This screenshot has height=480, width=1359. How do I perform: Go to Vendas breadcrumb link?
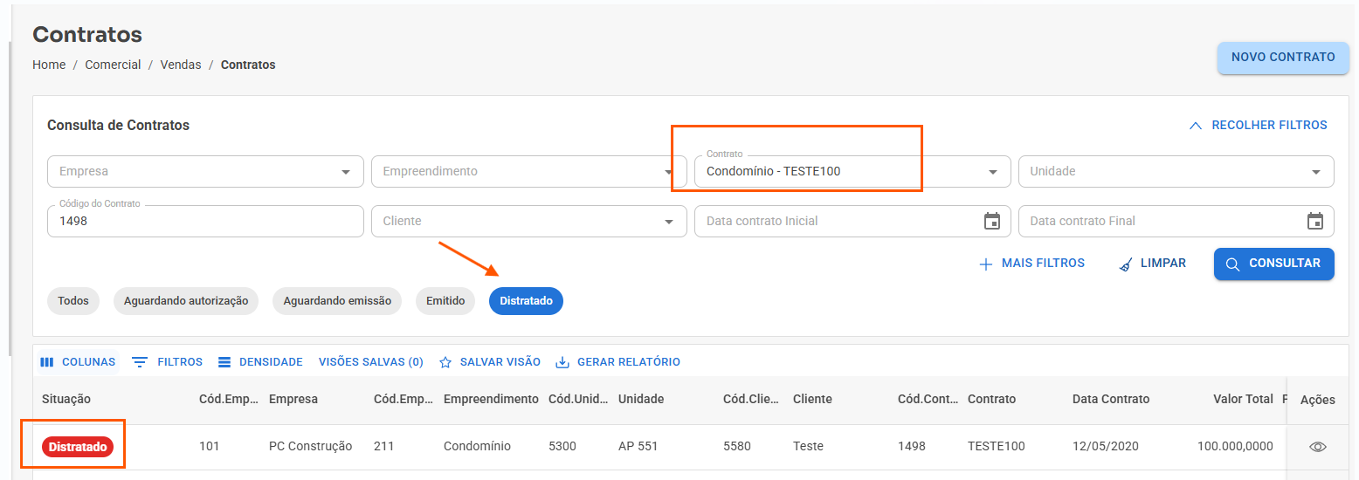tap(181, 65)
